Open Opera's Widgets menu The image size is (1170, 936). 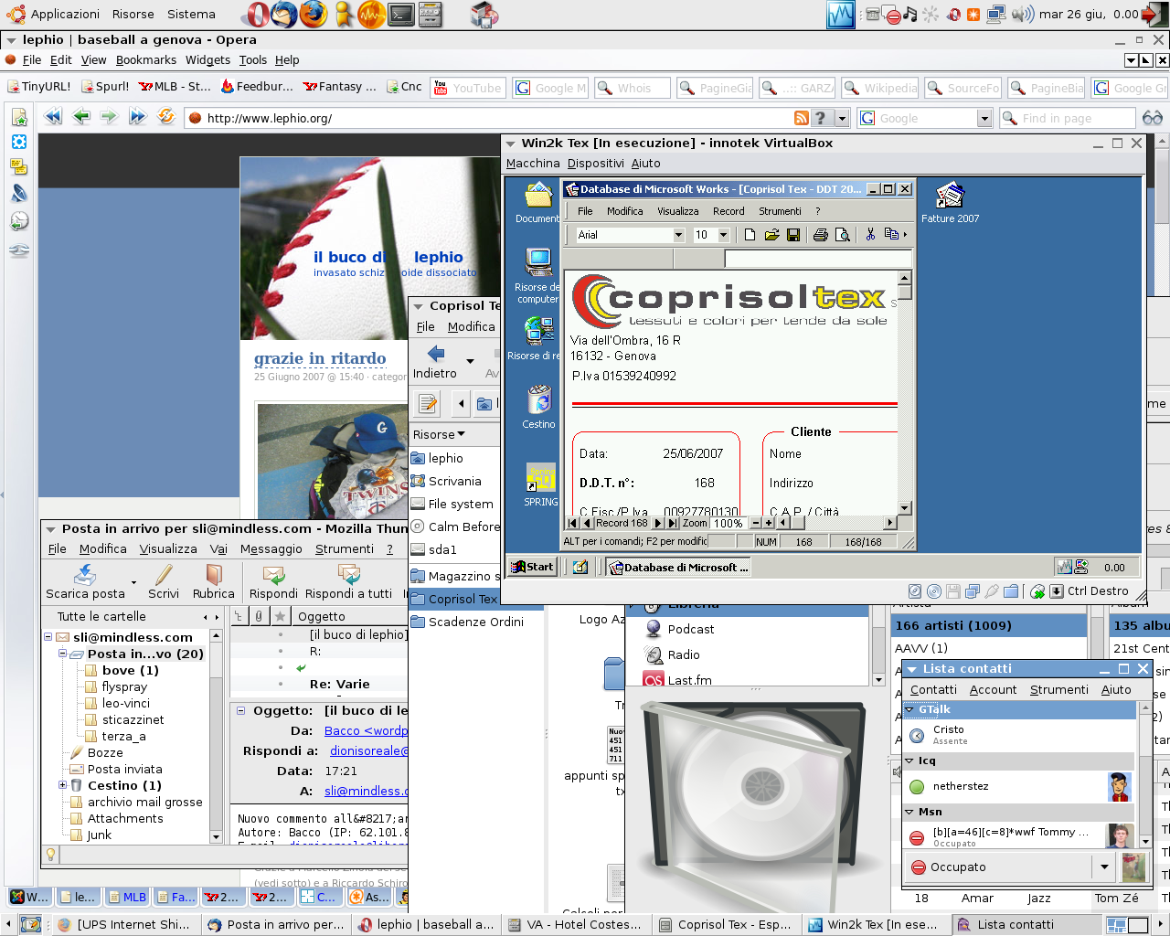[207, 59]
